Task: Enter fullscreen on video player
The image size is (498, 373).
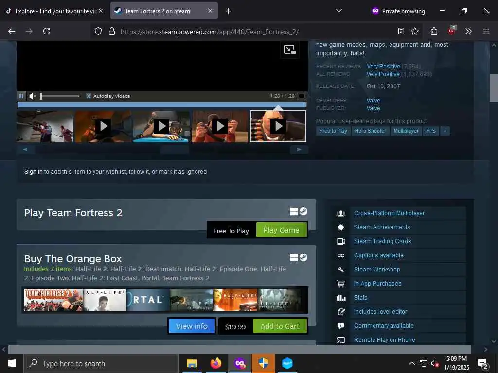Action: 302,96
